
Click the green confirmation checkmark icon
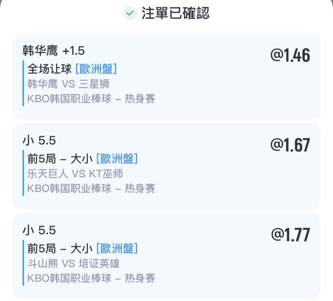click(130, 14)
